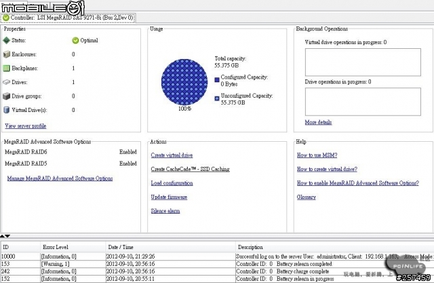Click Optimal status value text
The height and width of the screenshot is (283, 434).
click(x=89, y=41)
